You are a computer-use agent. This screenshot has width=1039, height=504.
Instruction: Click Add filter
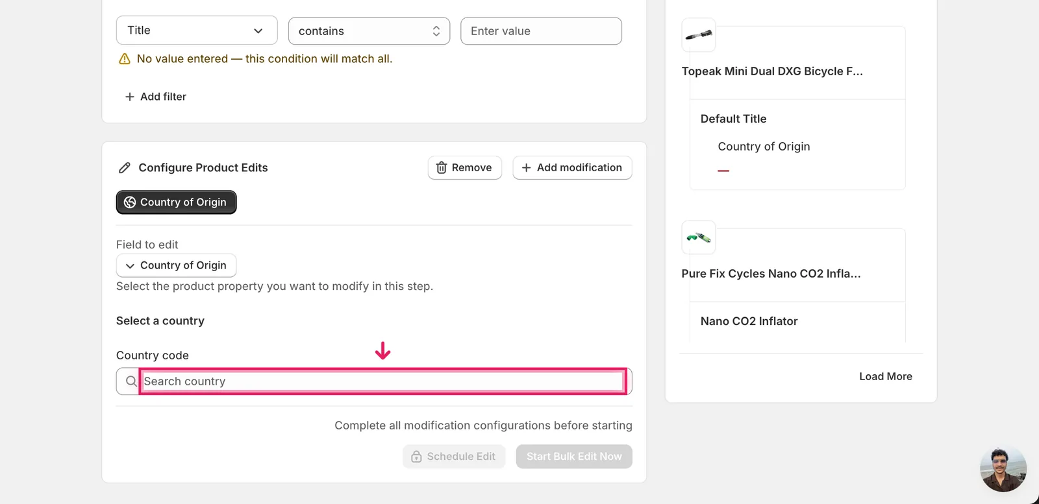point(155,97)
